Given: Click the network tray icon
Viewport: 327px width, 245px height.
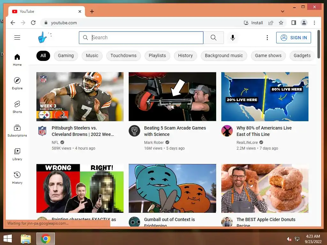Looking at the screenshot, I should pos(297,239).
